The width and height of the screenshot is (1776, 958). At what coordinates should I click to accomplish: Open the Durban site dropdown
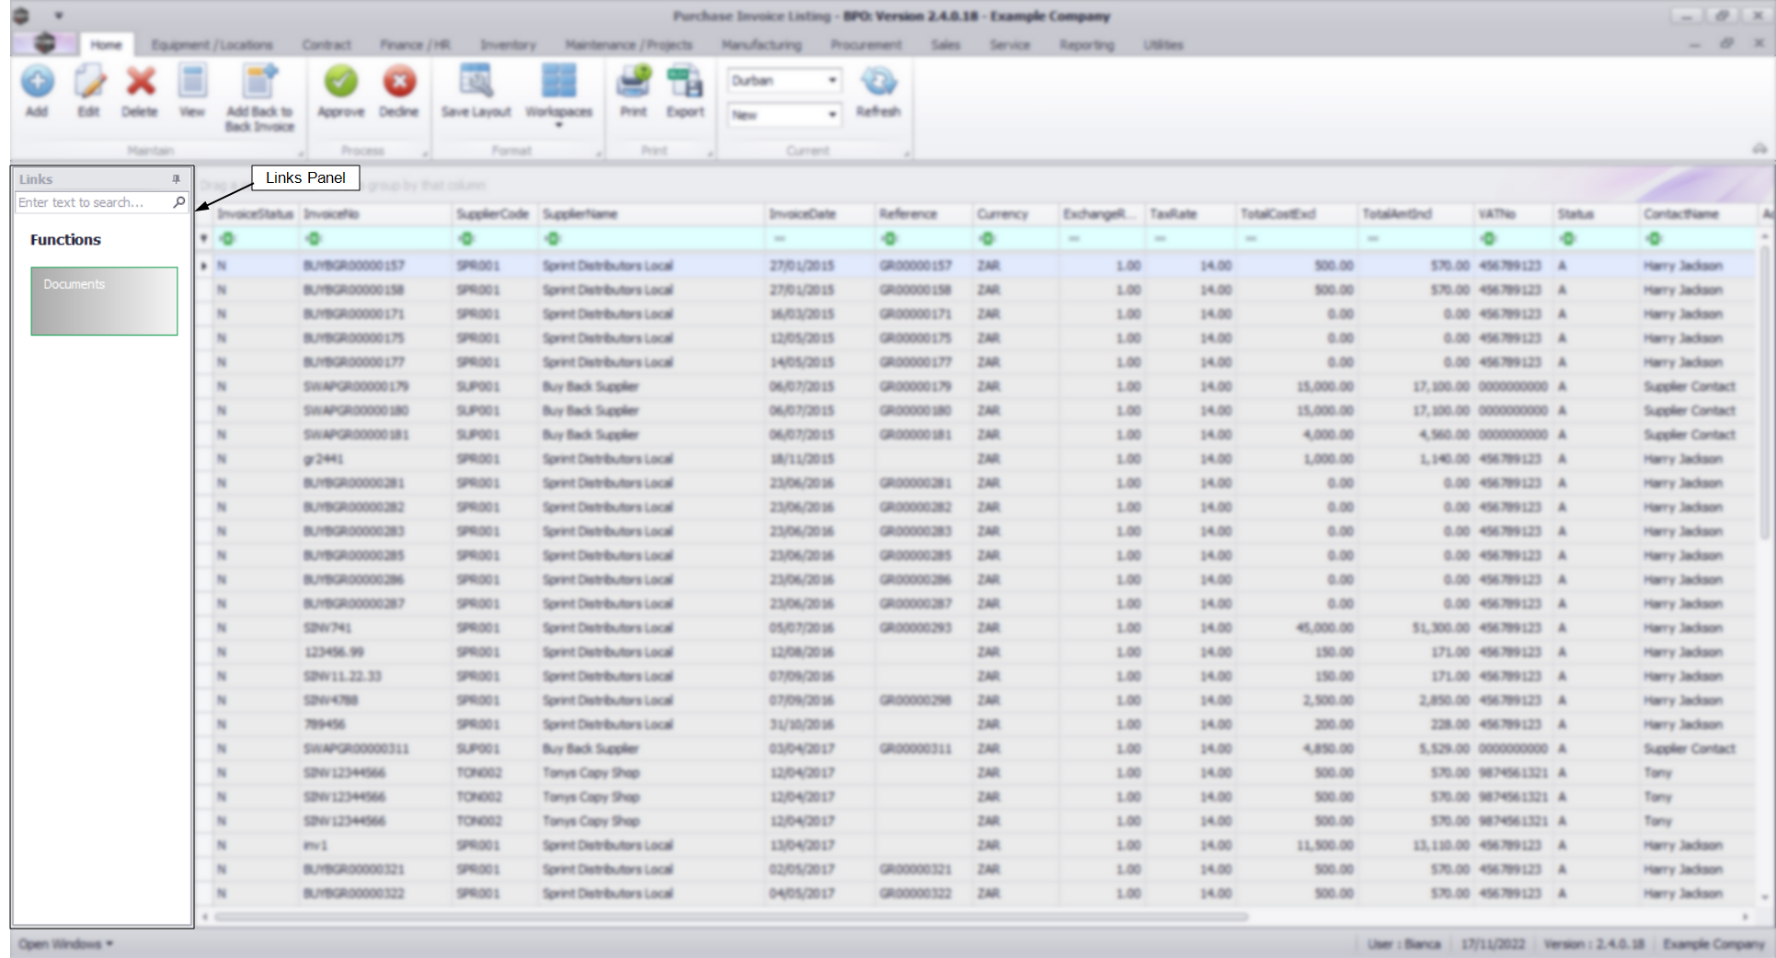click(831, 80)
